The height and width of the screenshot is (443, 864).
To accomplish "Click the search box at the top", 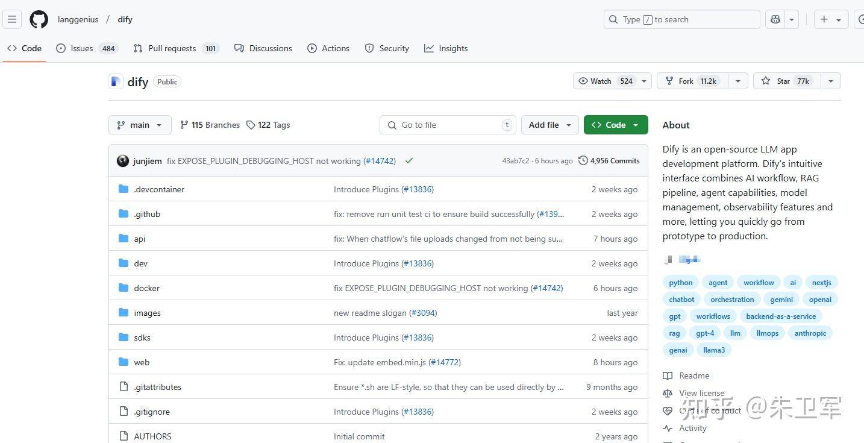I will [x=681, y=19].
